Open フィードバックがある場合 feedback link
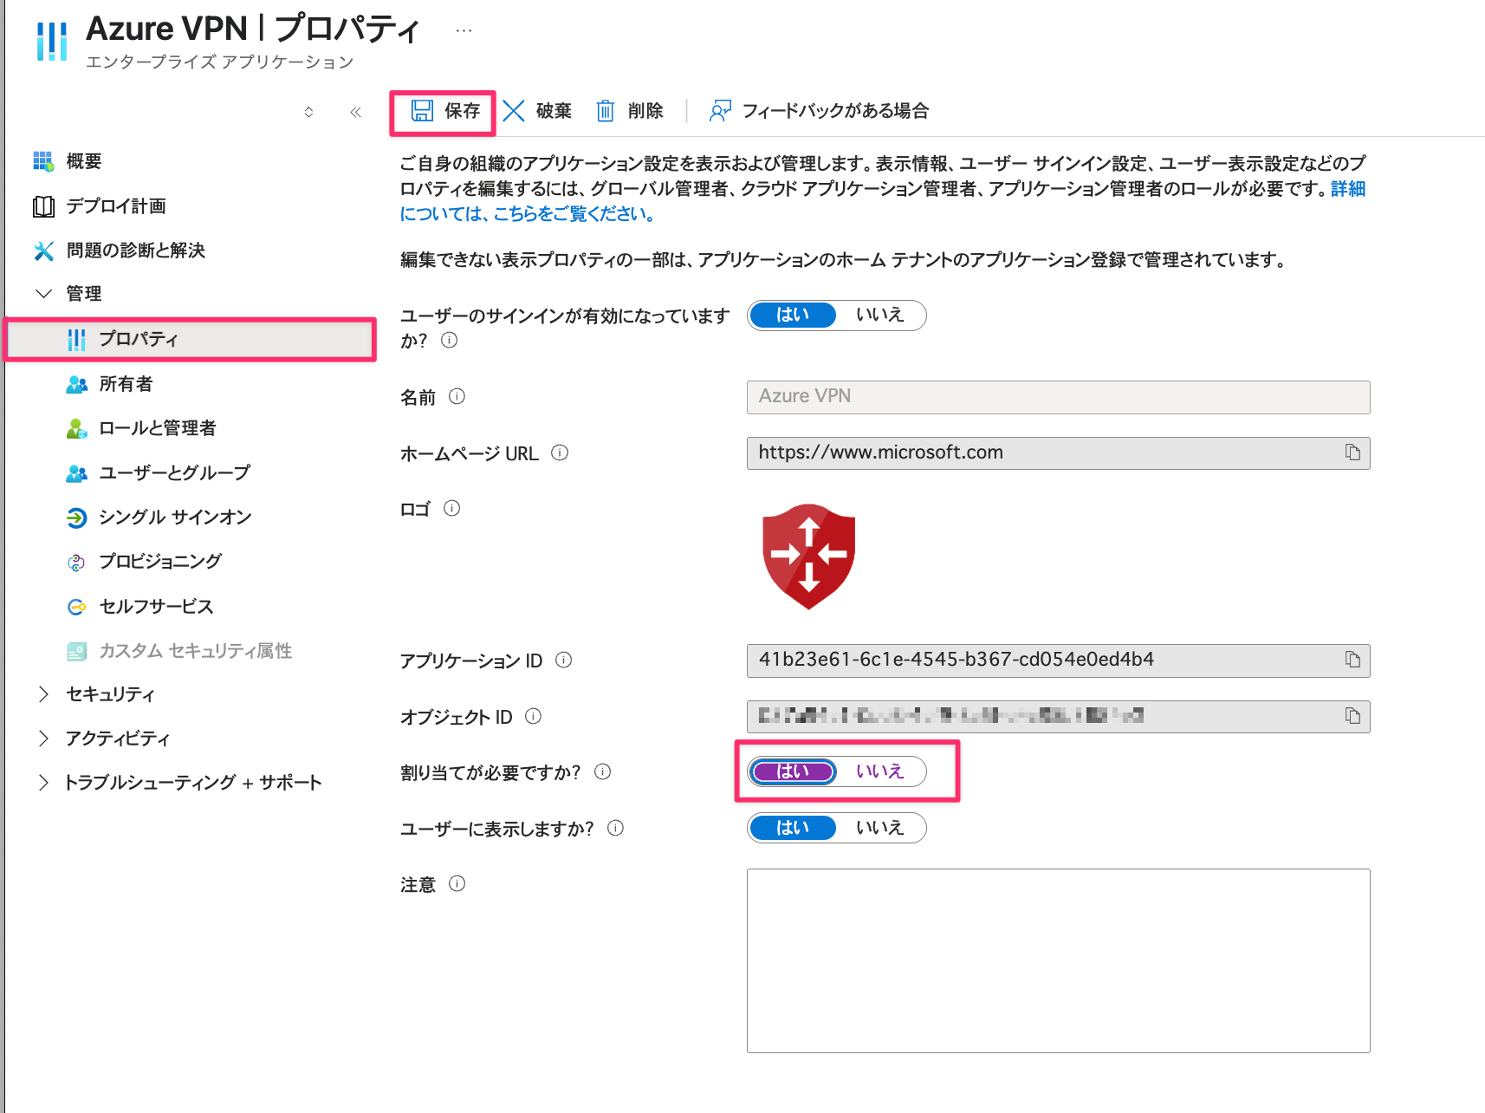Viewport: 1485px width, 1113px height. pyautogui.click(x=819, y=111)
